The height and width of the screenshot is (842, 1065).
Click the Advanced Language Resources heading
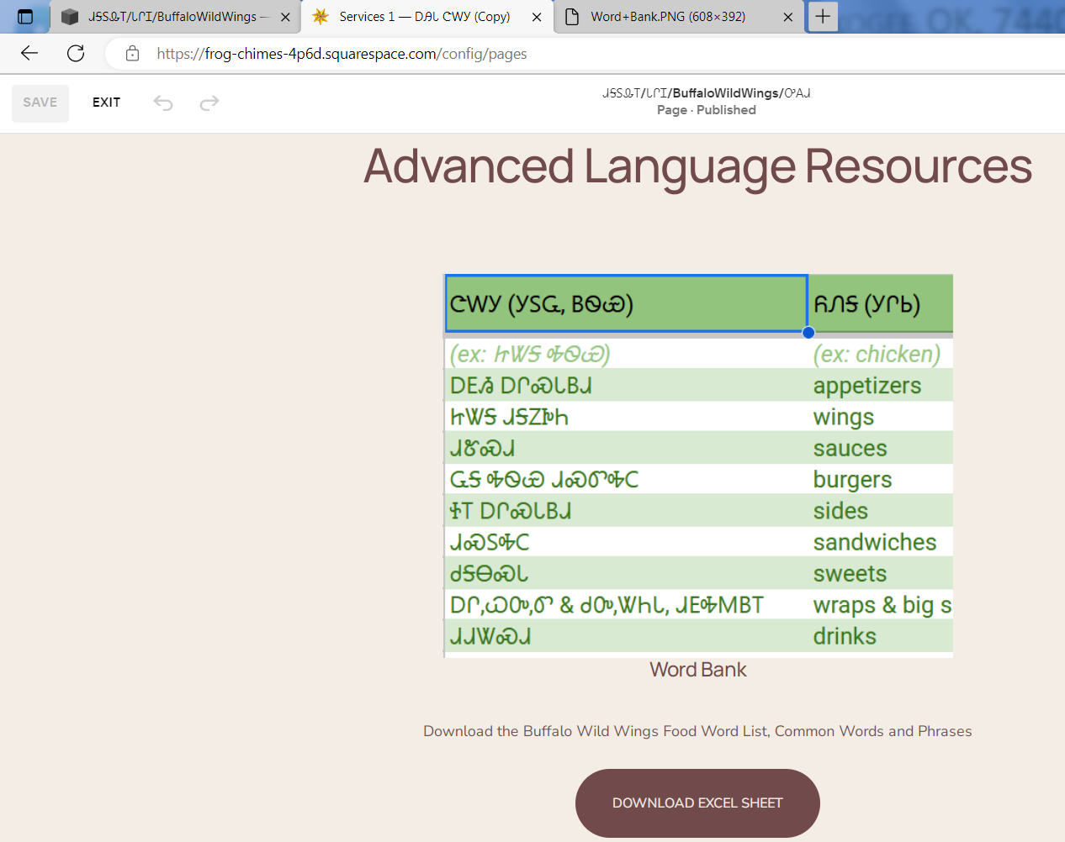coord(697,166)
